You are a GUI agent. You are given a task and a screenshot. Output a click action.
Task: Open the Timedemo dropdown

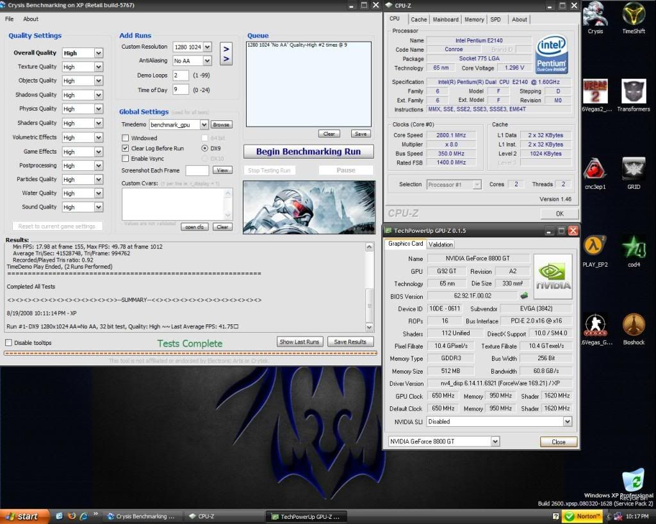pos(204,125)
